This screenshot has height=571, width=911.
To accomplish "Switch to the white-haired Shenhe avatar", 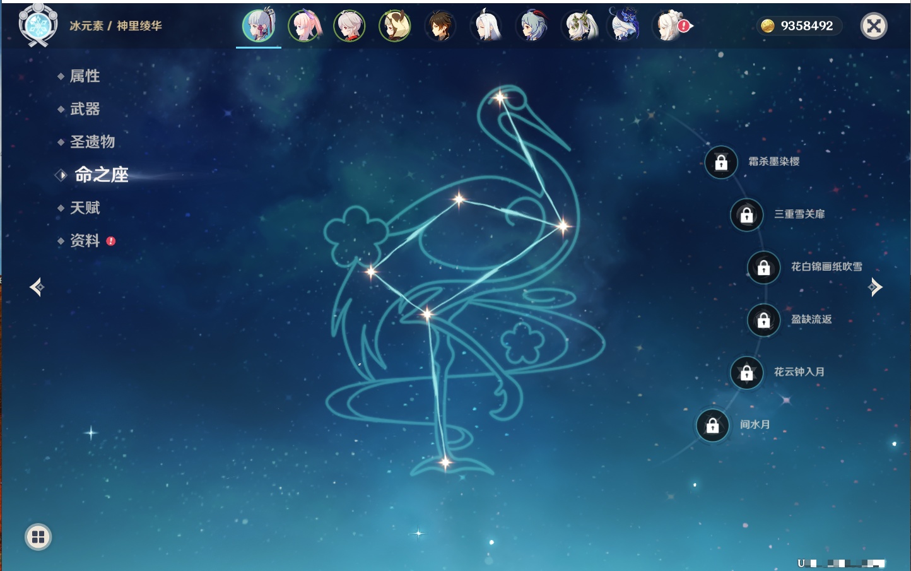I will 486,26.
